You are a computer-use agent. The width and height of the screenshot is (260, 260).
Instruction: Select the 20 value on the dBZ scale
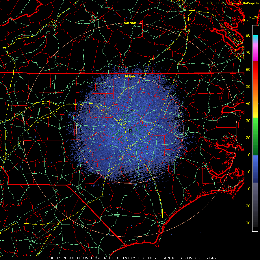248,138
